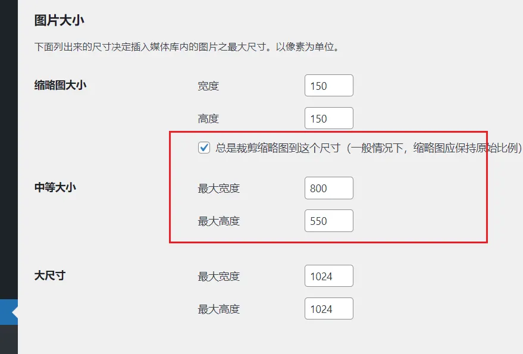
Task: Click the 高度 label under 缩略图大小
Action: [208, 119]
